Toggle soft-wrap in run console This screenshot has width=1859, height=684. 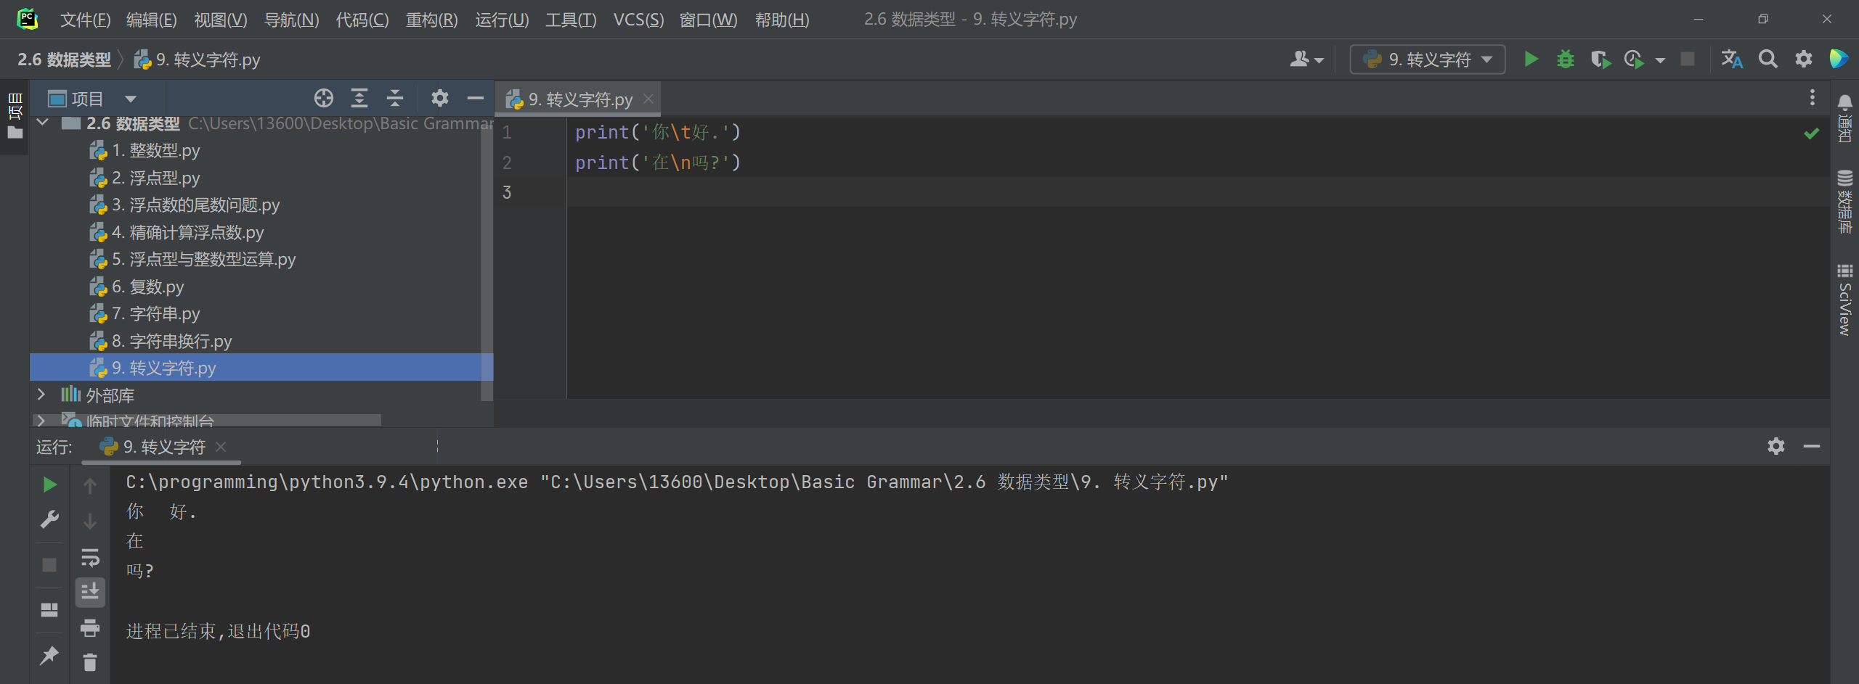90,557
